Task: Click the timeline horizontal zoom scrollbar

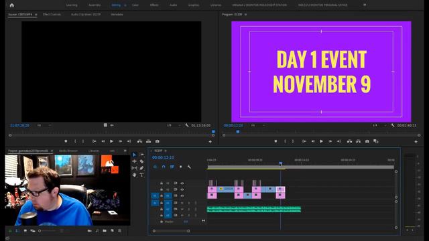Action: (x=172, y=231)
